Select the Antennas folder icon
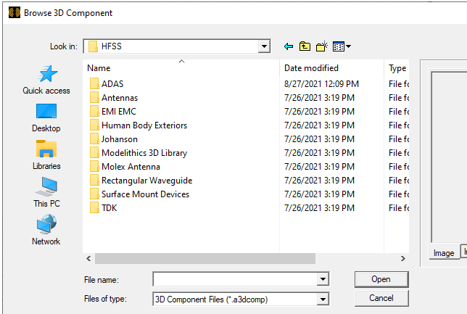The image size is (467, 314). pyautogui.click(x=94, y=97)
